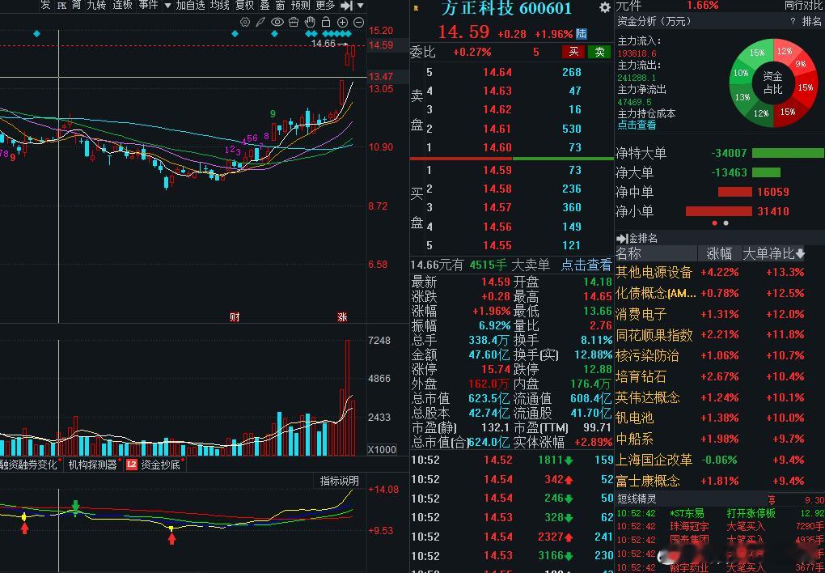This screenshot has width=825, height=573.
Task: Select 九转 indicator in toolbar
Action: coord(95,6)
